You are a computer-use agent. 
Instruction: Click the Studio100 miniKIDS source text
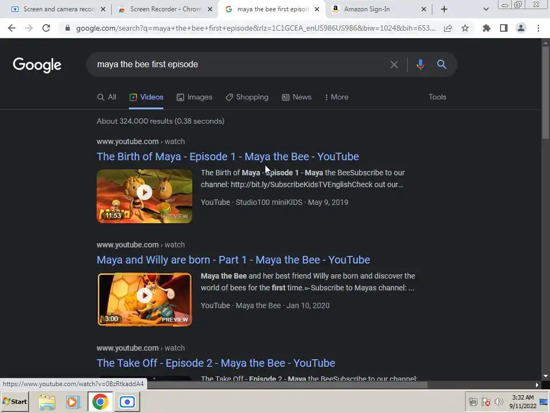click(x=269, y=202)
